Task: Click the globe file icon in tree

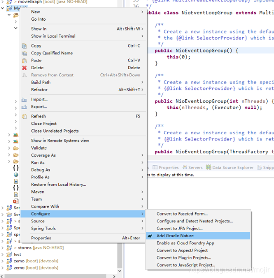Action: point(16,175)
